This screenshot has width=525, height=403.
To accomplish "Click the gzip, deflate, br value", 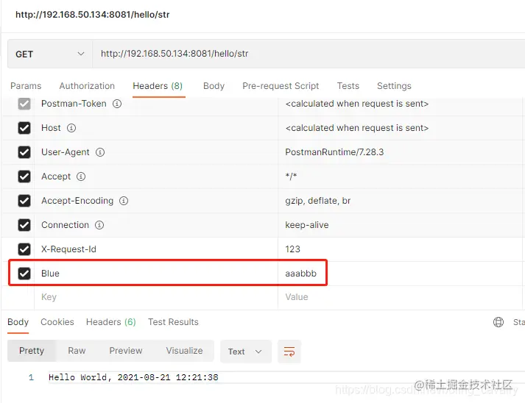I will (x=318, y=201).
